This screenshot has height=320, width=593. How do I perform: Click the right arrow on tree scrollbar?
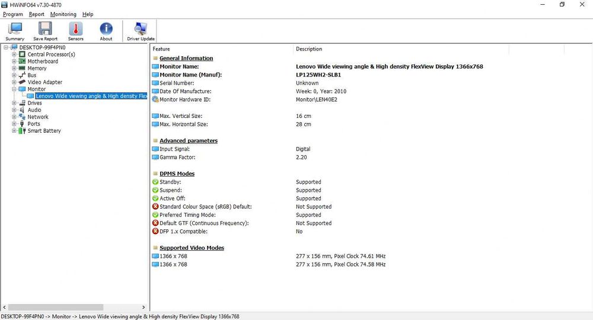[144, 307]
